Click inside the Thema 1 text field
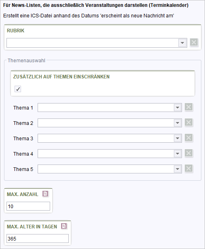Image resolution: width=205 pixels, height=249 pixels. click(x=106, y=108)
